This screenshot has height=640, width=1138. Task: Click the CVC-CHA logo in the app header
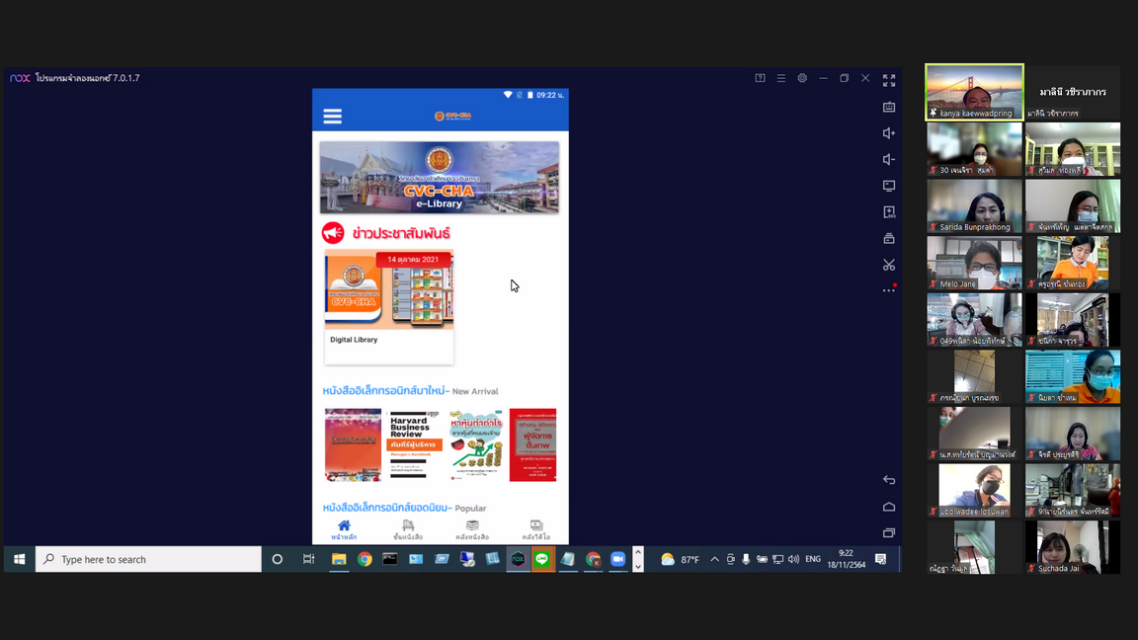click(x=452, y=116)
